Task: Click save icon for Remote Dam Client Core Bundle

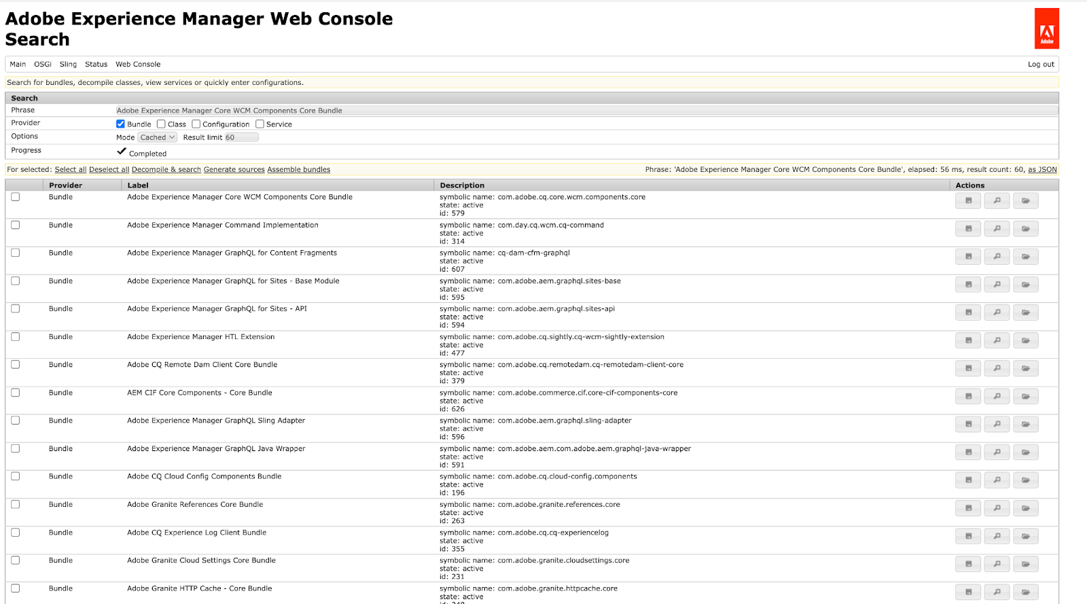Action: pos(968,368)
